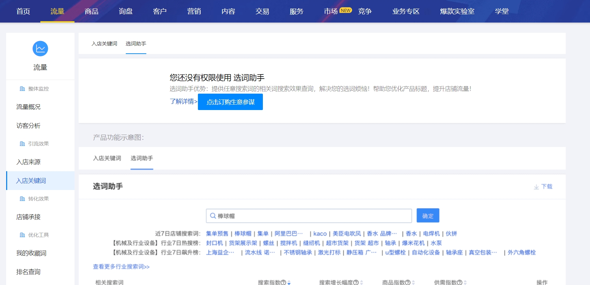Click the magnifier icon in search box
The height and width of the screenshot is (285, 590).
click(213, 216)
